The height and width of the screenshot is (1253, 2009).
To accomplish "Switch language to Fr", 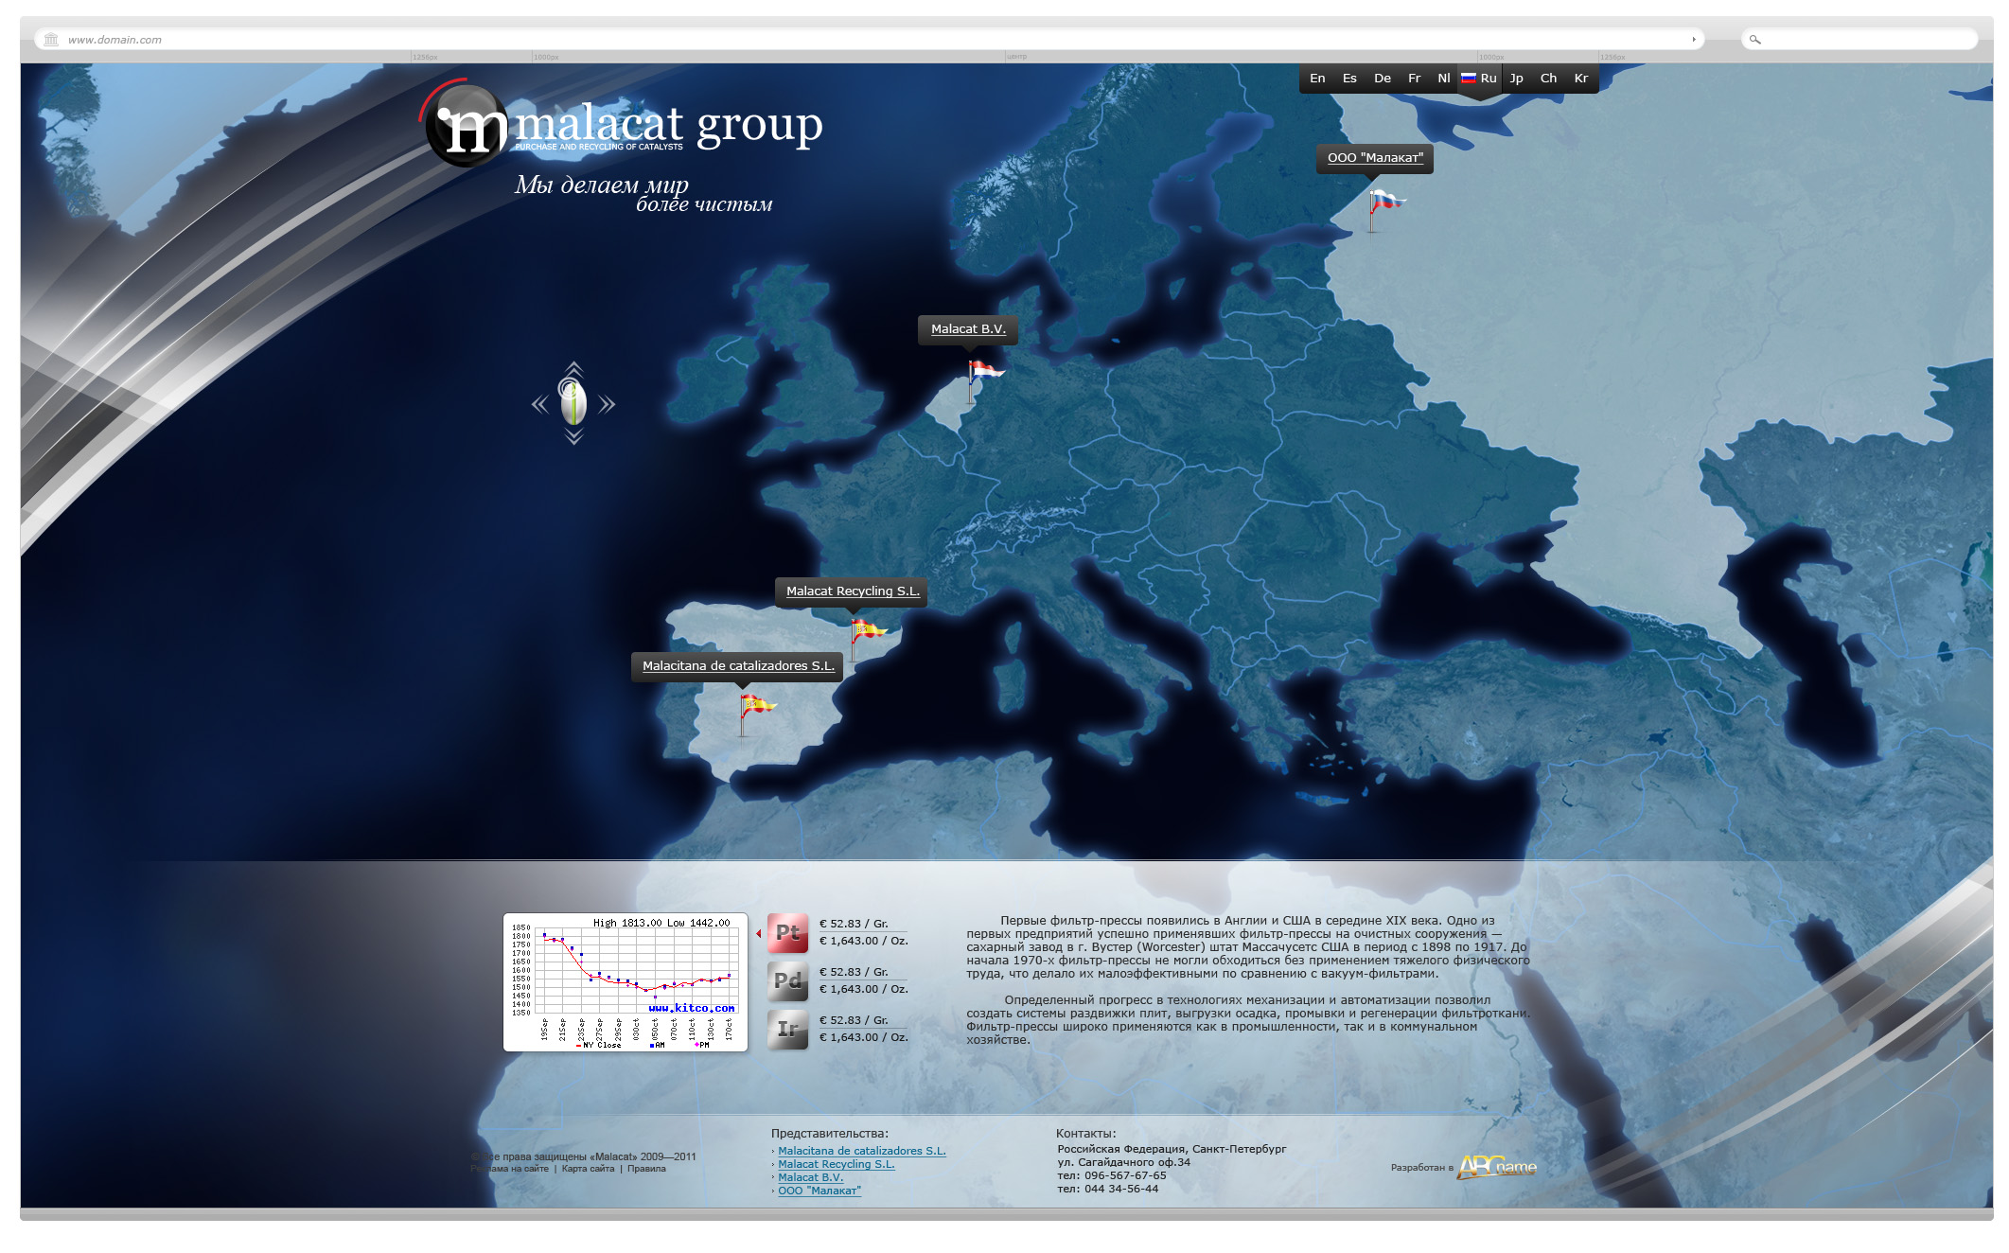I will 1415,79.
